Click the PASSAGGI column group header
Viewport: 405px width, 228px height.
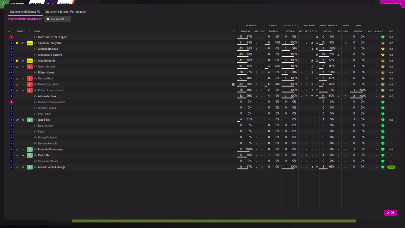point(251,25)
